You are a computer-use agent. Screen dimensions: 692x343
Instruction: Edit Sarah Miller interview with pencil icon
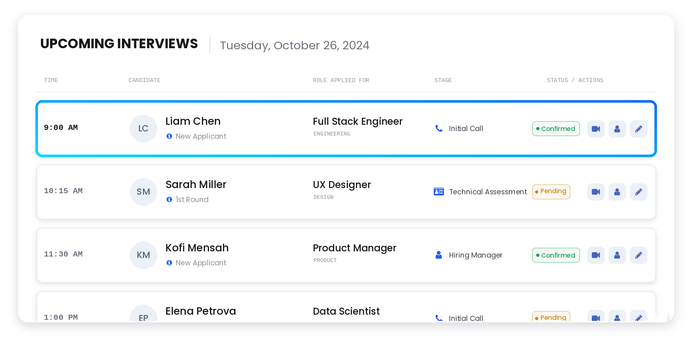[639, 192]
